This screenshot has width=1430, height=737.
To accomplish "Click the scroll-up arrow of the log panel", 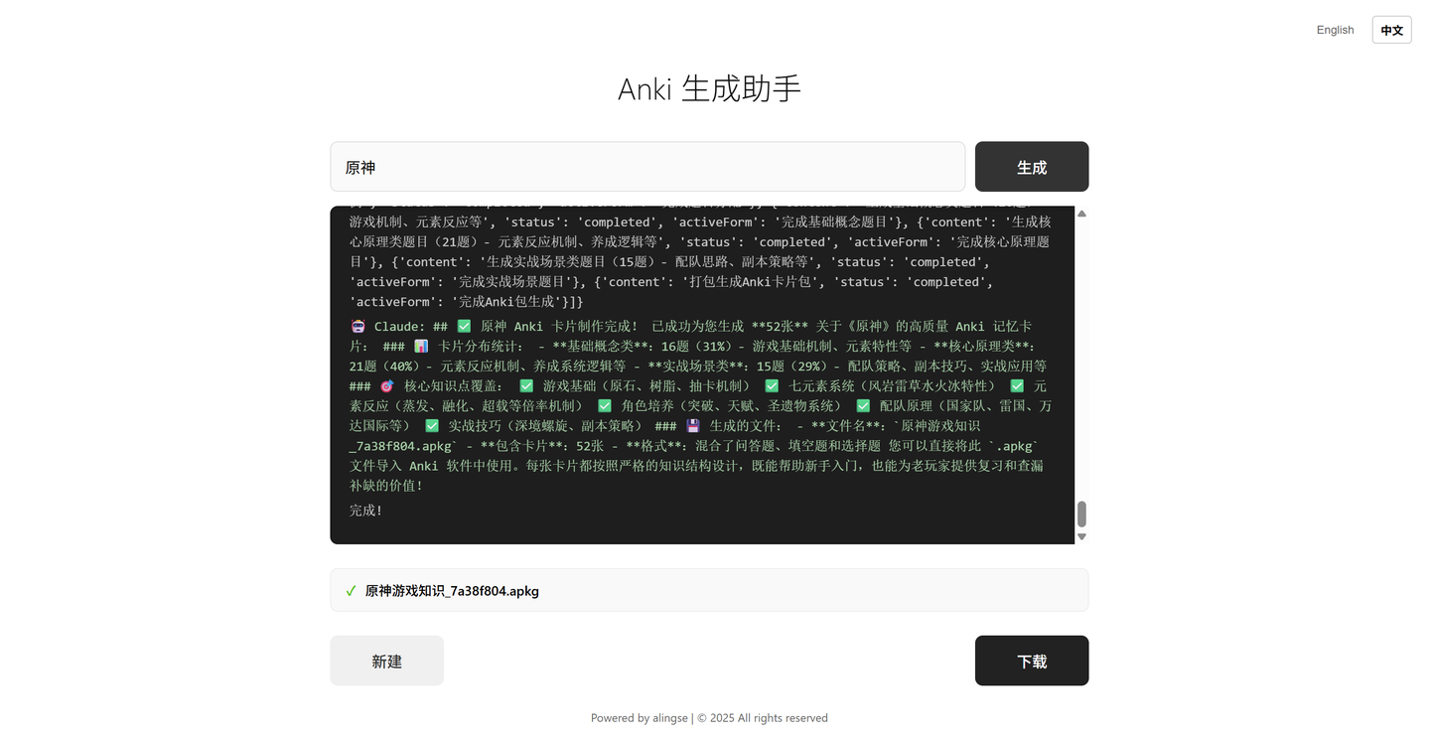I will [1081, 214].
